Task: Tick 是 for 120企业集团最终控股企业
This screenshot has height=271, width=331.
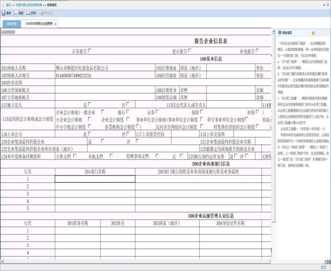Action: tap(103, 141)
